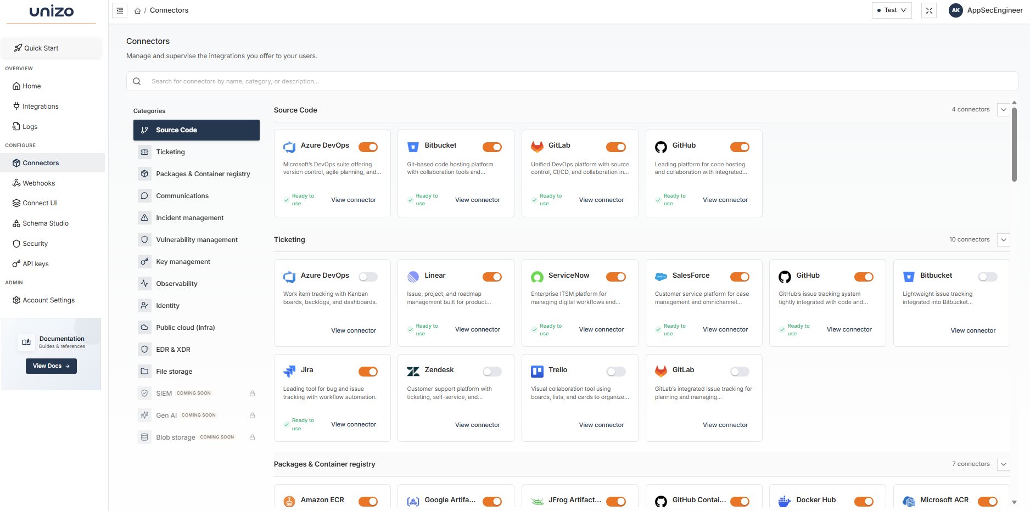View connector for Zendesk
This screenshot has height=511, width=1030.
pos(477,425)
